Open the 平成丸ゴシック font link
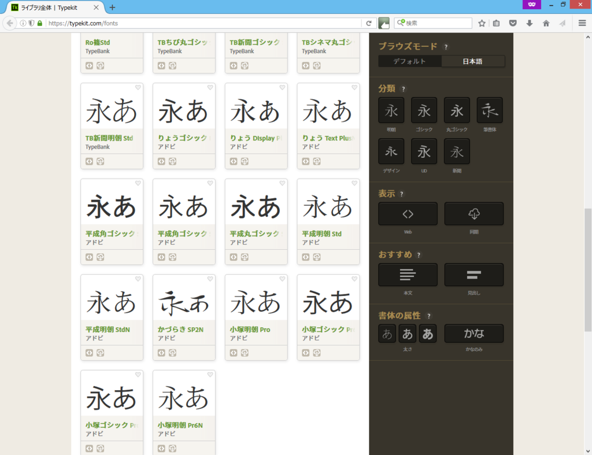Screen dimensions: 592x455 [x=255, y=234]
